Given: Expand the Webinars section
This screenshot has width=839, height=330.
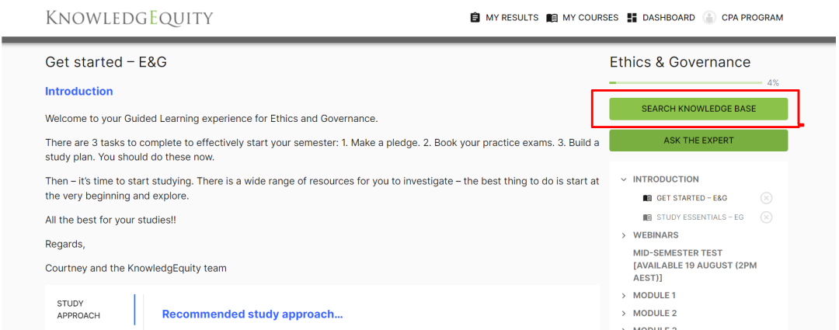Looking at the screenshot, I should [x=624, y=235].
